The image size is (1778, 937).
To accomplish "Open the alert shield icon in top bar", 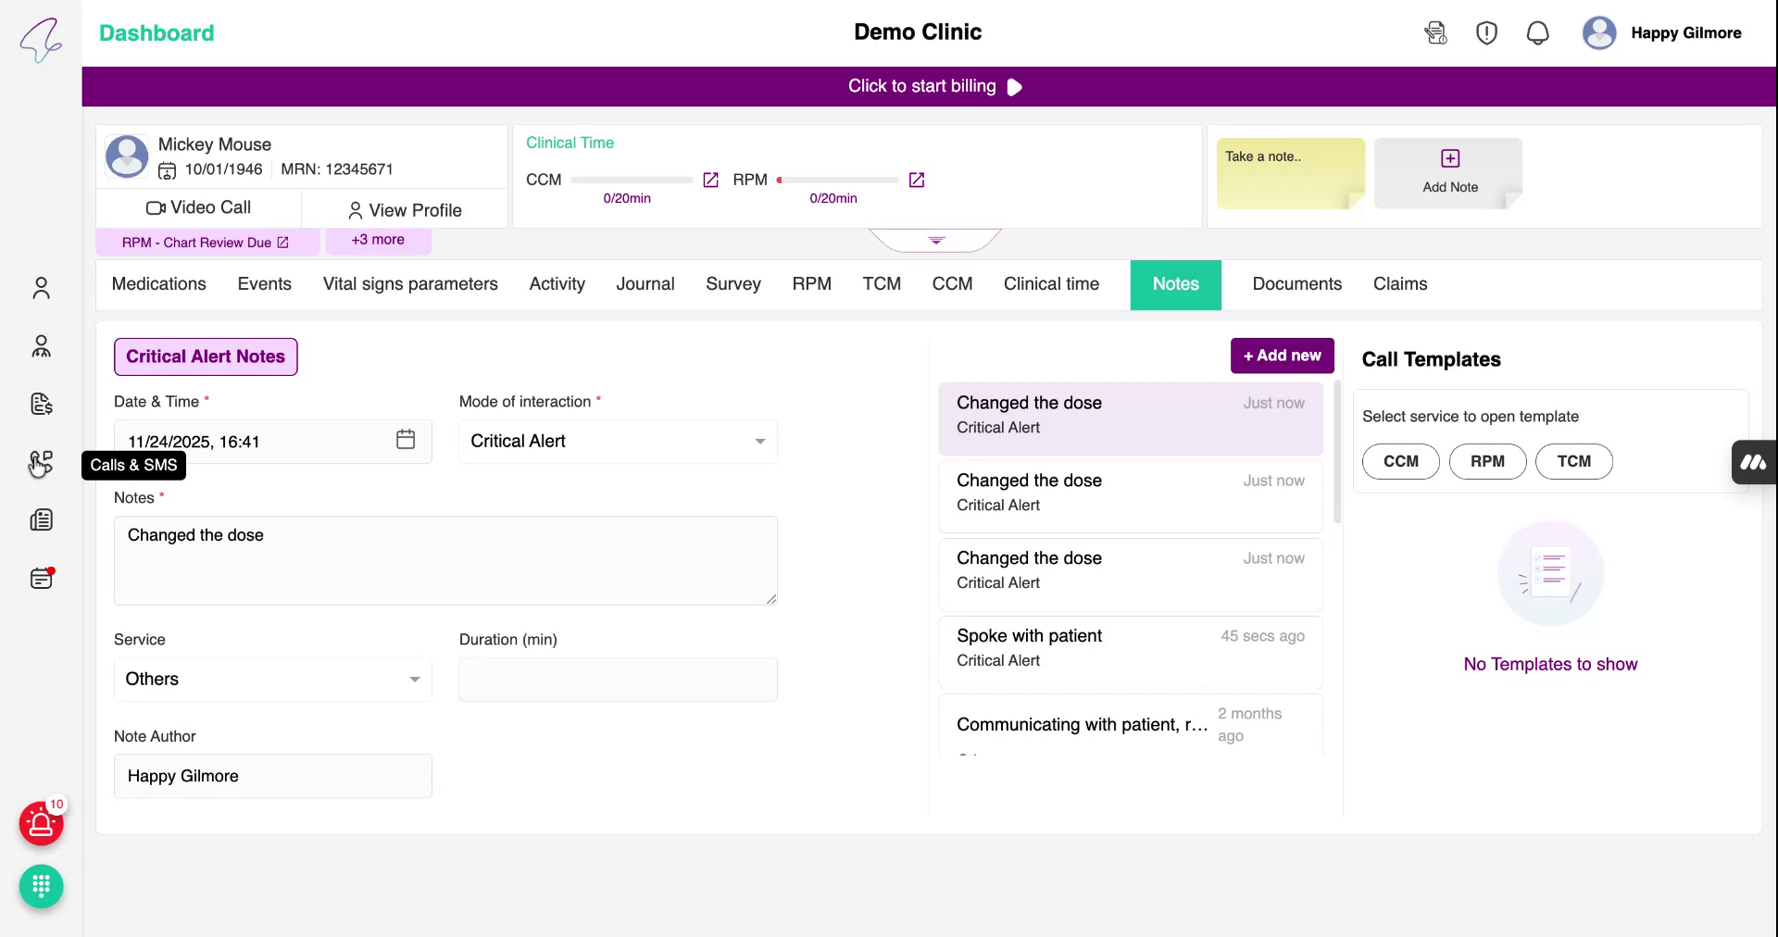I will click(1486, 32).
